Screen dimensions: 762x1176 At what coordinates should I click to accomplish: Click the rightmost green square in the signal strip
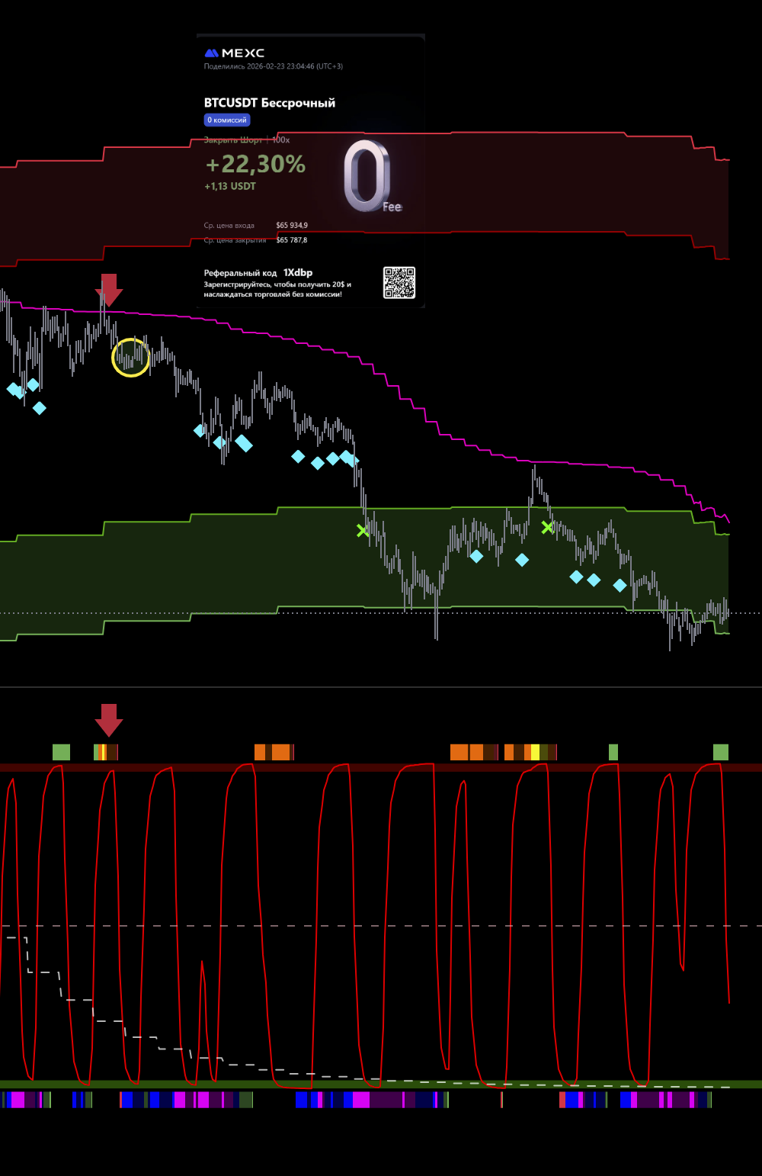click(720, 752)
